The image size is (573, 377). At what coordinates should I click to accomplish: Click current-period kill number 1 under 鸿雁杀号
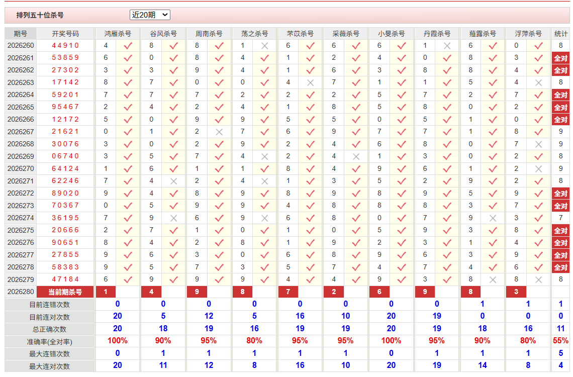(x=106, y=292)
